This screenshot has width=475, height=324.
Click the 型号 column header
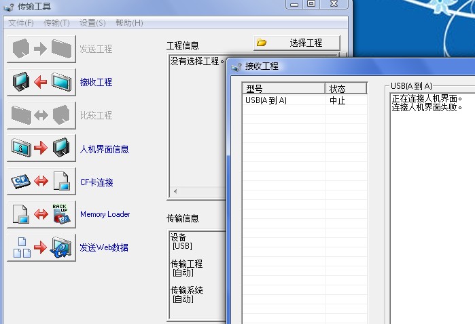point(283,89)
